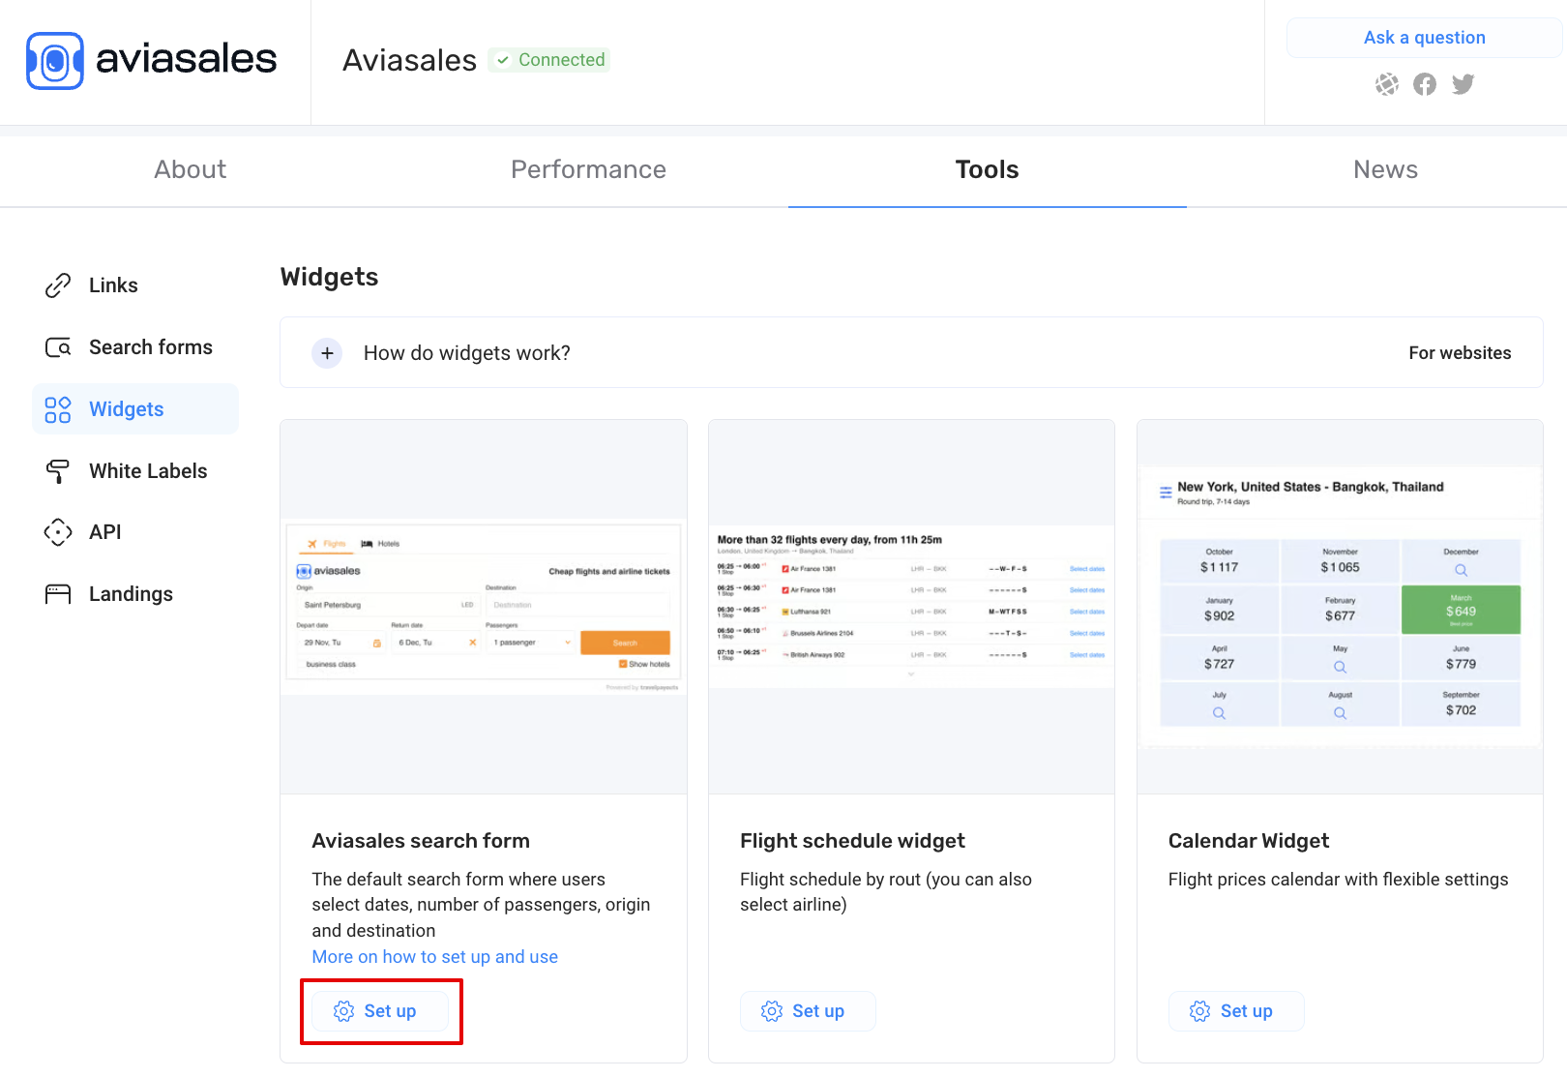1567x1078 pixels.
Task: Click gear icon on Aviasales search form Set up
Action: [343, 1011]
